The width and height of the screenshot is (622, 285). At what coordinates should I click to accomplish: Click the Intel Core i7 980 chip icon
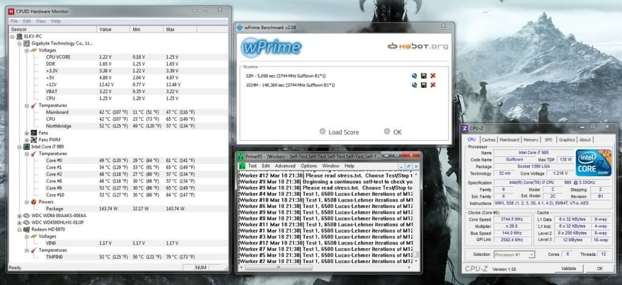pos(27,147)
